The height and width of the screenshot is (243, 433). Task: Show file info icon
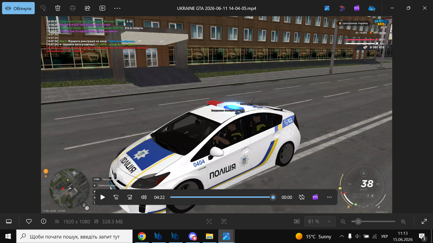pyautogui.click(x=43, y=221)
